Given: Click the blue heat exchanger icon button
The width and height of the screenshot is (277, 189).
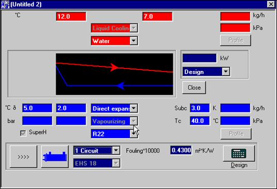Looking at the screenshot, I should point(55,157).
